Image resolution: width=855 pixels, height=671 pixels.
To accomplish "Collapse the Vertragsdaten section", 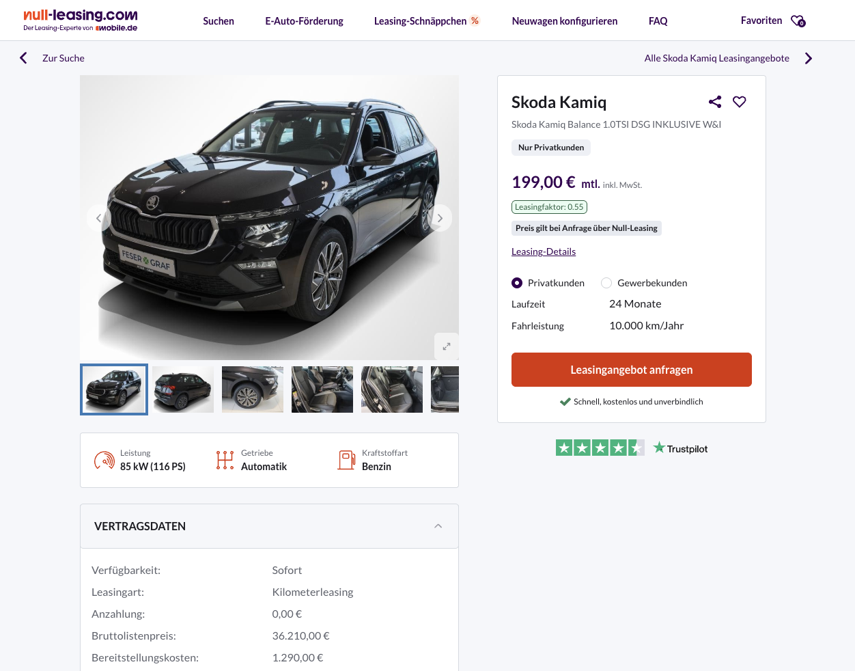I will [438, 526].
